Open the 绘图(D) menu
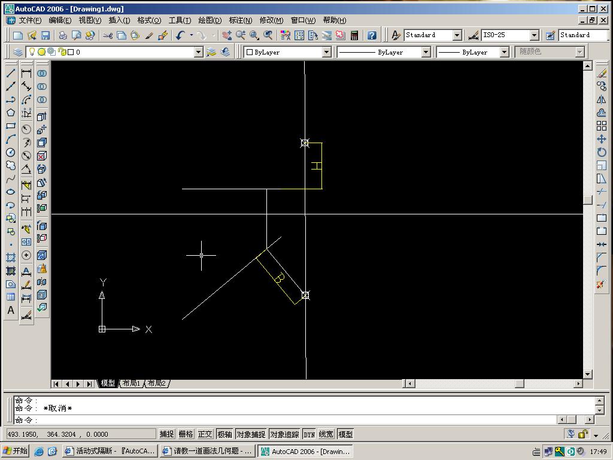The height and width of the screenshot is (460, 613). [210, 20]
